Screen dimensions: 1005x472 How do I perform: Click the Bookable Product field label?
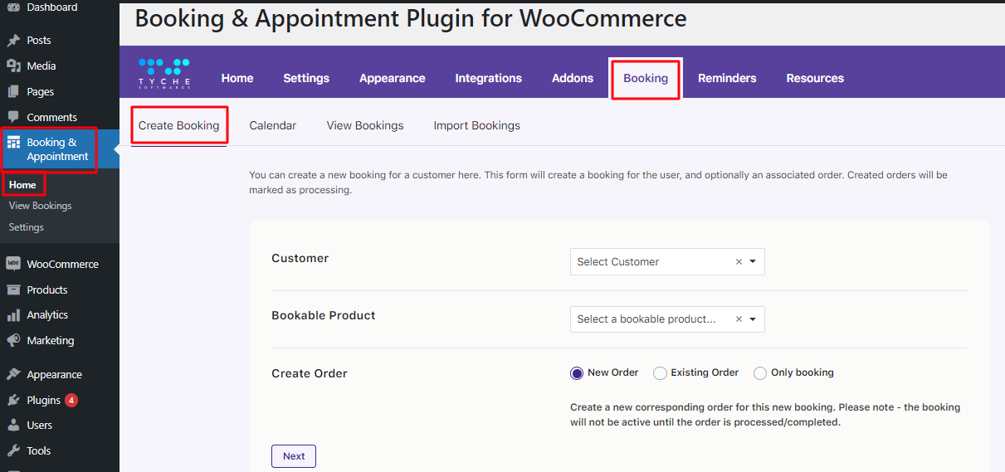coord(324,316)
